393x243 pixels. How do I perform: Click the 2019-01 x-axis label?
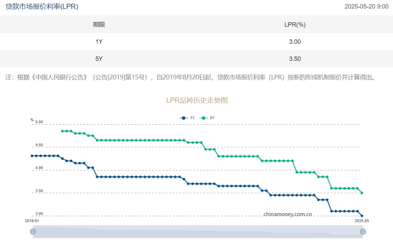tap(32, 221)
